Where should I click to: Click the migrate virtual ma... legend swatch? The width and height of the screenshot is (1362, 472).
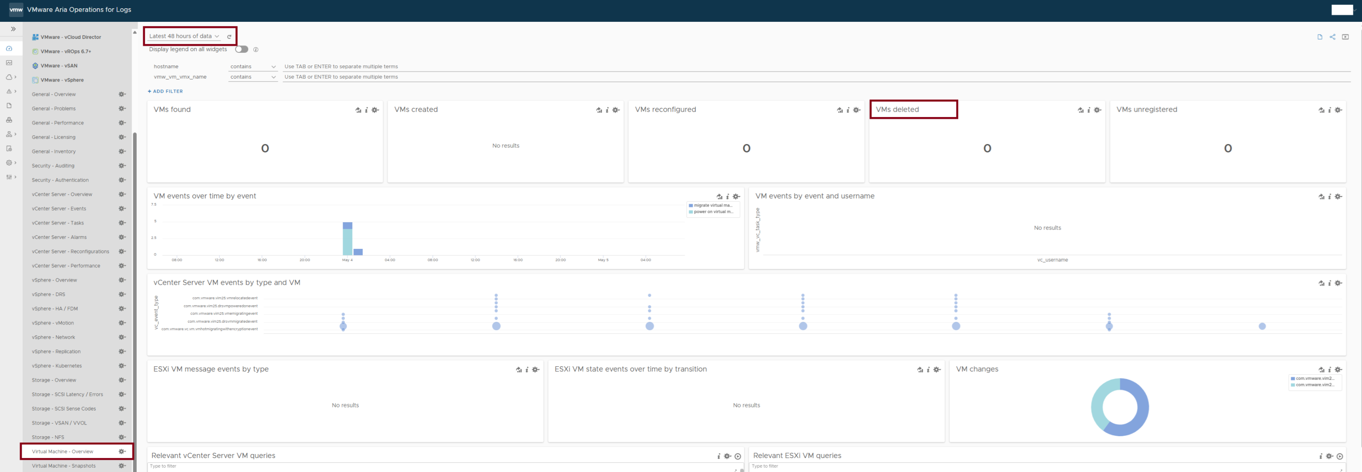pos(690,206)
